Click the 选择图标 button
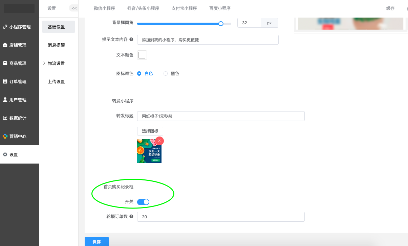The width and height of the screenshot is (408, 246). click(x=150, y=131)
